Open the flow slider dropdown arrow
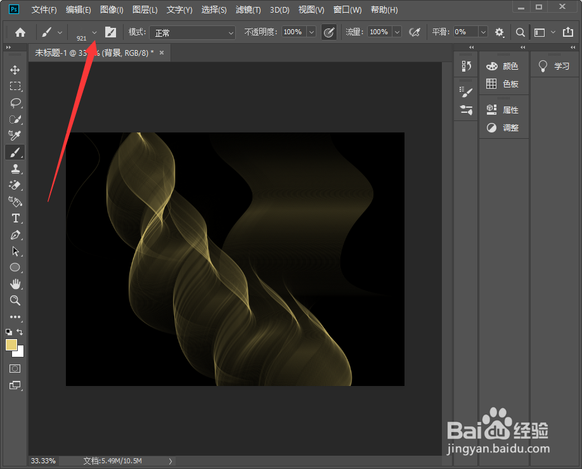Screen dimensions: 582x469 397,32
